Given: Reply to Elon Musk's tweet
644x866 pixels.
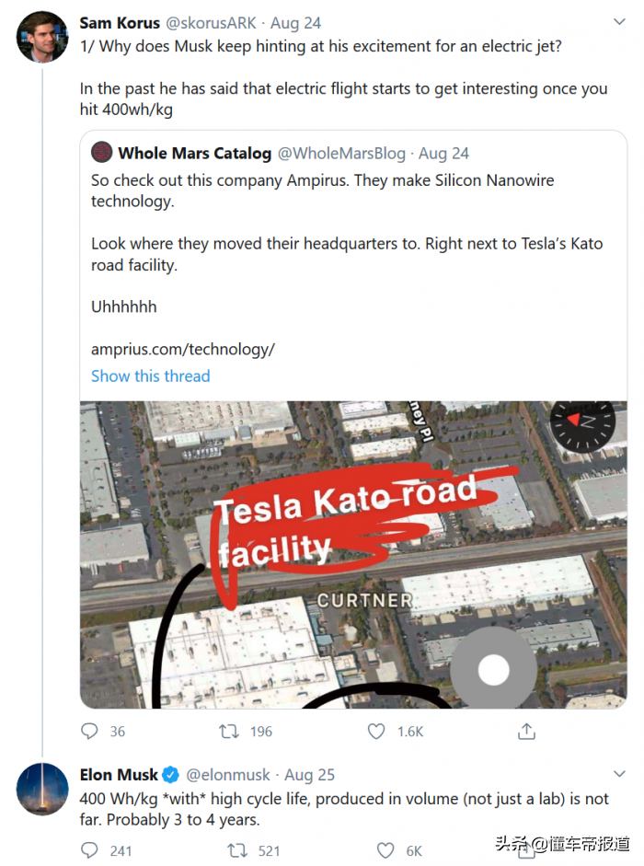Looking at the screenshot, I should pyautogui.click(x=90, y=850).
